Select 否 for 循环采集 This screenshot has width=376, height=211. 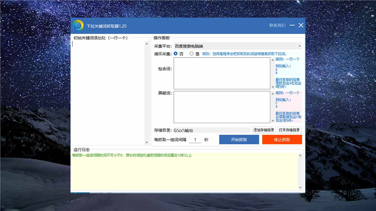coord(176,54)
